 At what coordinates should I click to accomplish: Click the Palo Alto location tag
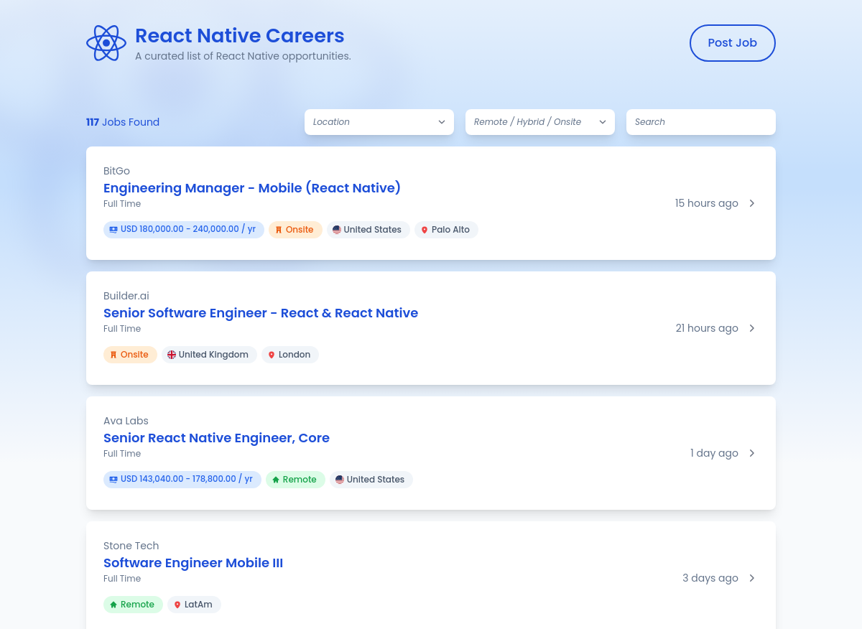click(x=446, y=230)
